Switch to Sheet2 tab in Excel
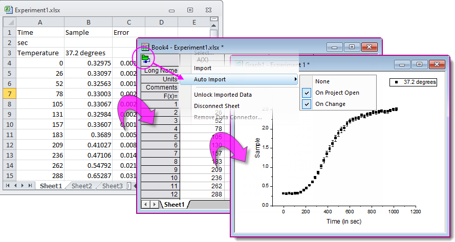The height and width of the screenshot is (242, 455). [x=82, y=186]
